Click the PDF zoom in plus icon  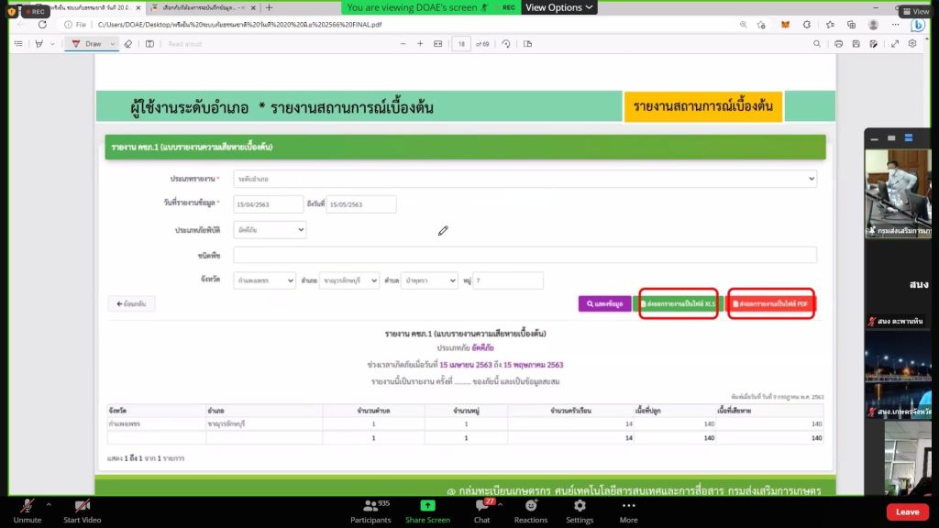tap(420, 43)
